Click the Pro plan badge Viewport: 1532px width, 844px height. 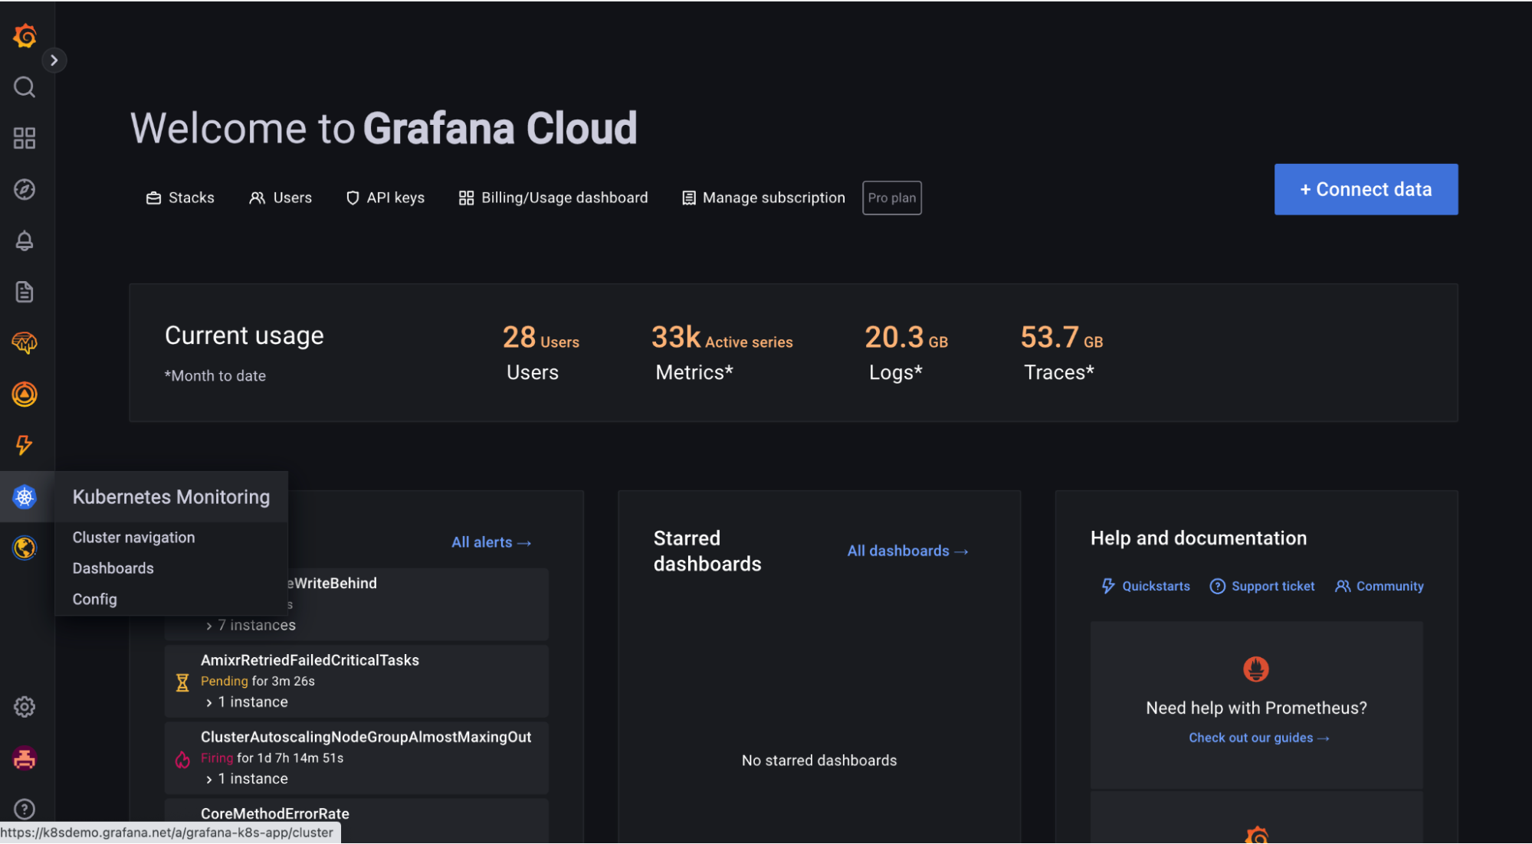[891, 198]
